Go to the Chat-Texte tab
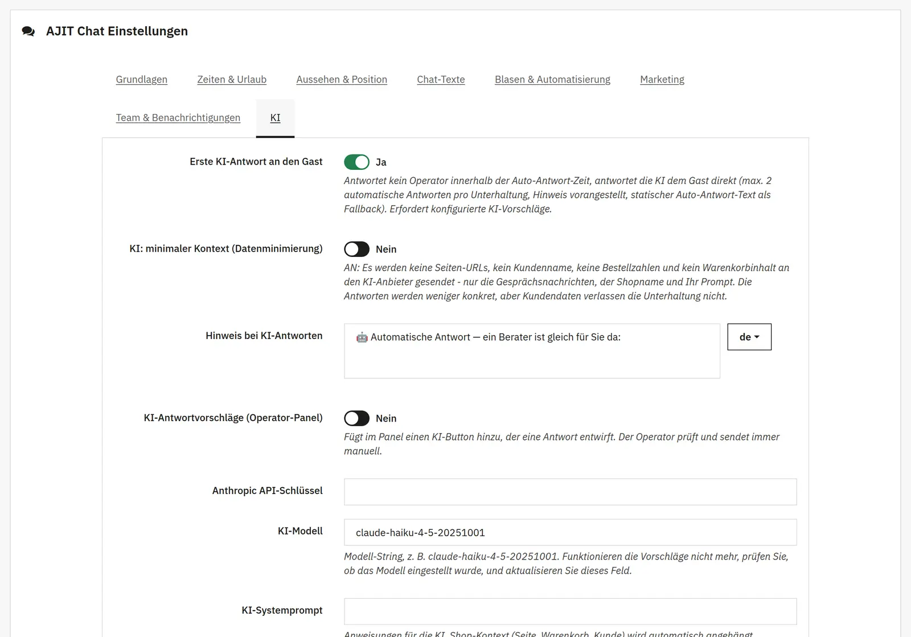The image size is (911, 637). pyautogui.click(x=441, y=79)
